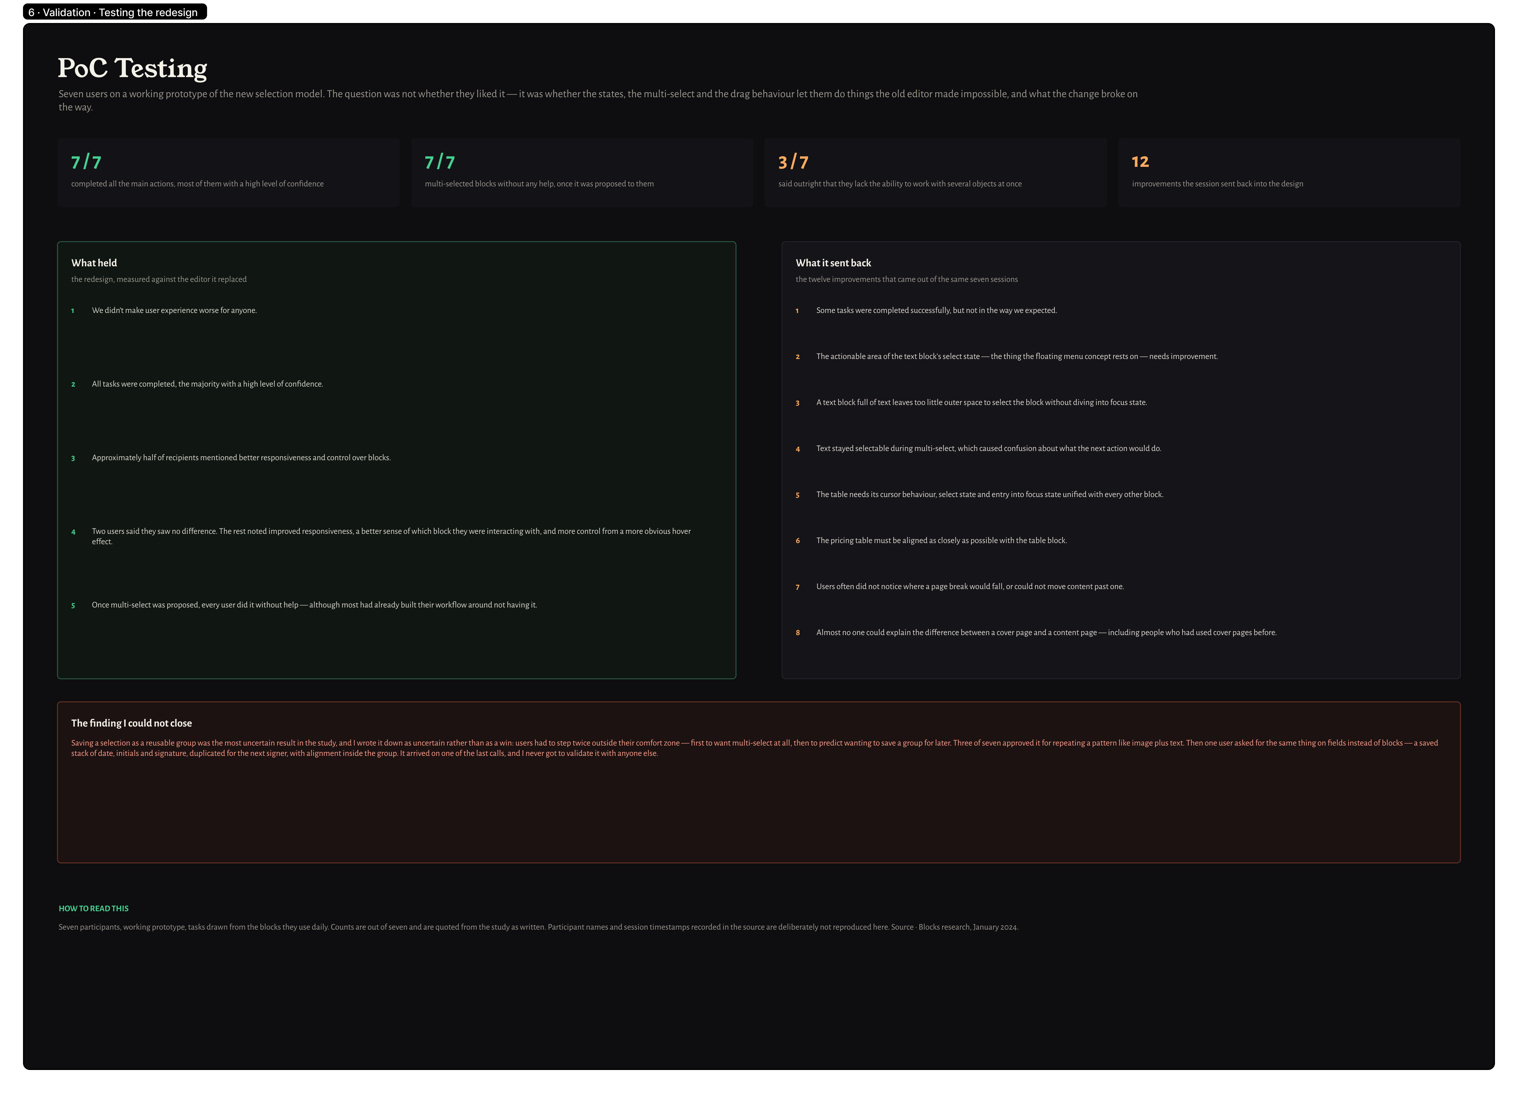Click 'multi-selected blocks without any help' caption

(x=539, y=184)
